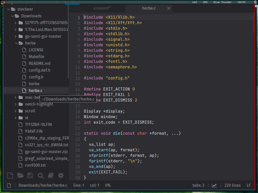Click workspace 1 in the top bar
Image resolution: width=258 pixels, height=193 pixels.
pyautogui.click(x=4, y=2)
